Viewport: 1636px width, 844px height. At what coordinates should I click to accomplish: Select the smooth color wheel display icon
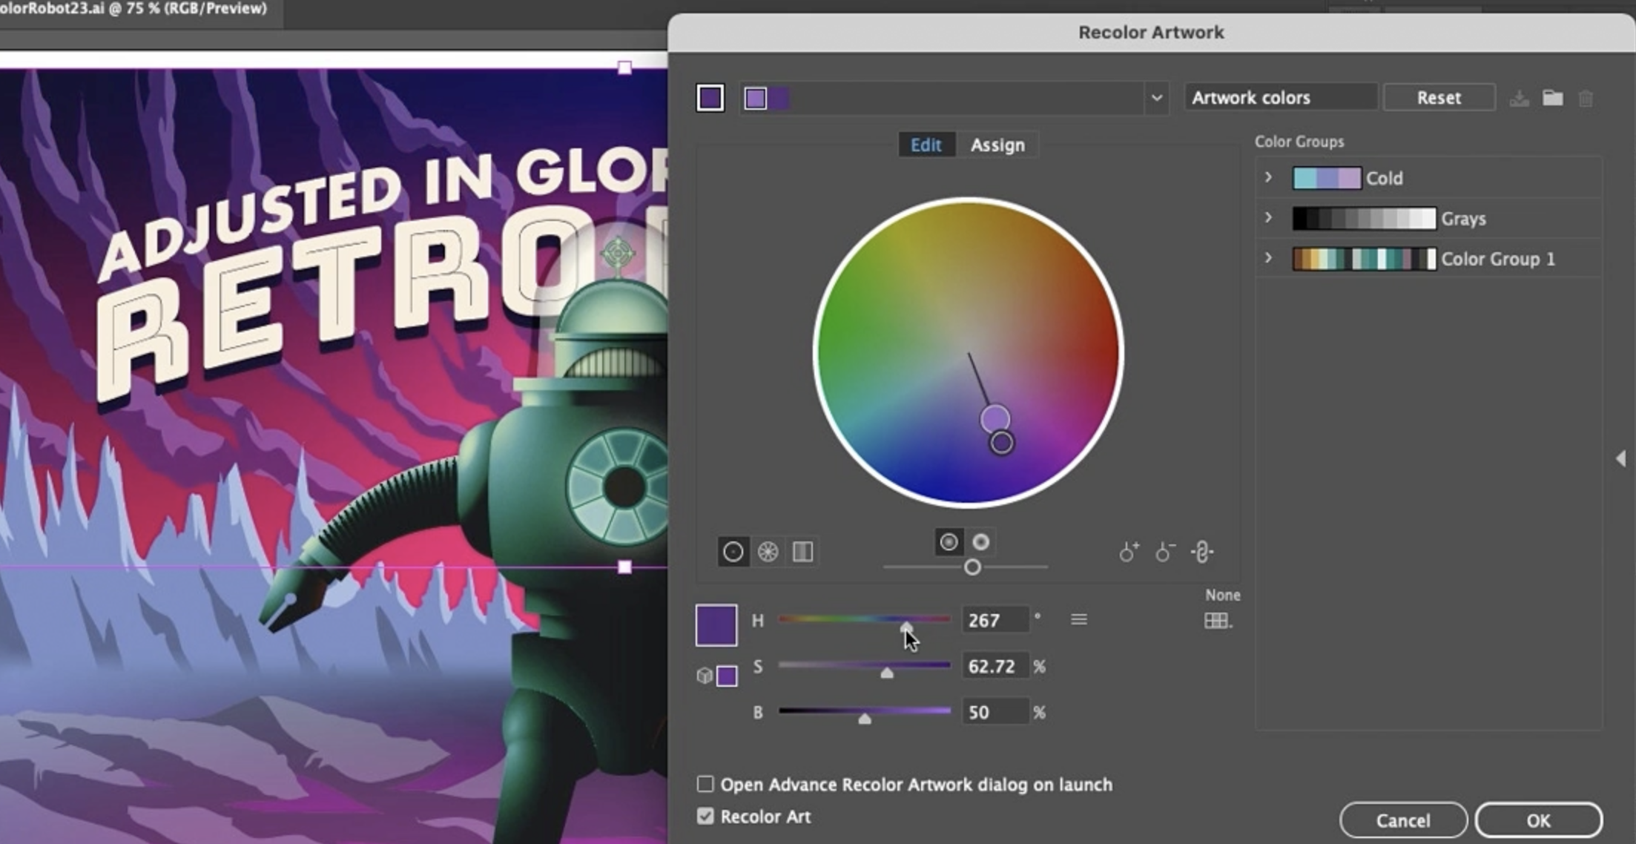pos(733,552)
